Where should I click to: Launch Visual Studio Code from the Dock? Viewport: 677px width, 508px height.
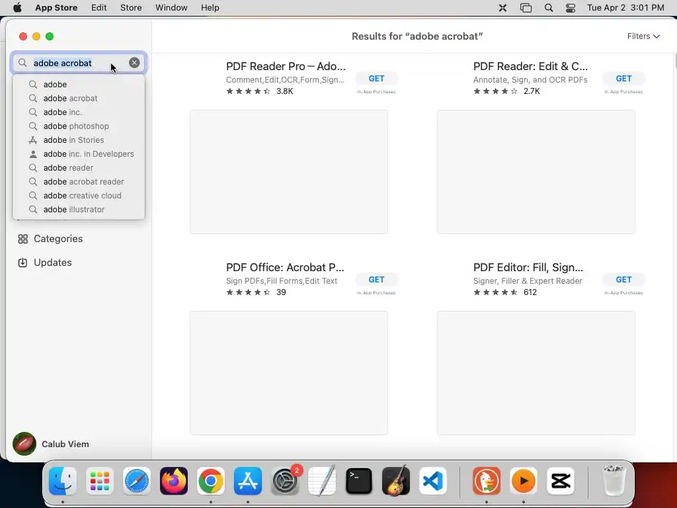pos(433,481)
